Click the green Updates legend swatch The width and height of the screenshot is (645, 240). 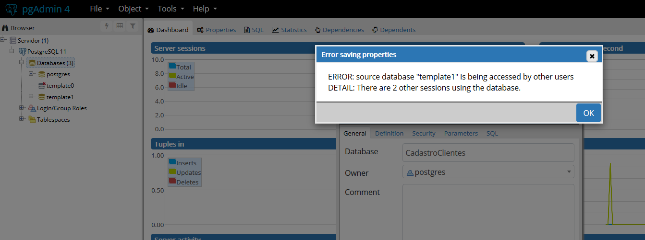click(x=172, y=171)
